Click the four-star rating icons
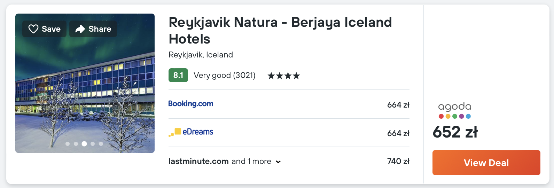The image size is (554, 188). coord(283,76)
